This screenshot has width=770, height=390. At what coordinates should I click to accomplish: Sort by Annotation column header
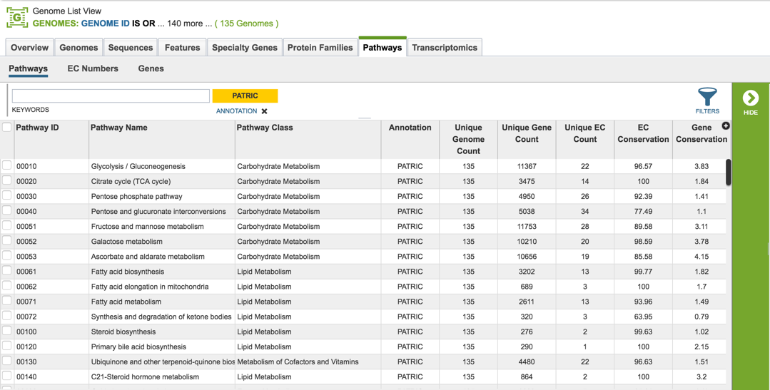pos(410,128)
